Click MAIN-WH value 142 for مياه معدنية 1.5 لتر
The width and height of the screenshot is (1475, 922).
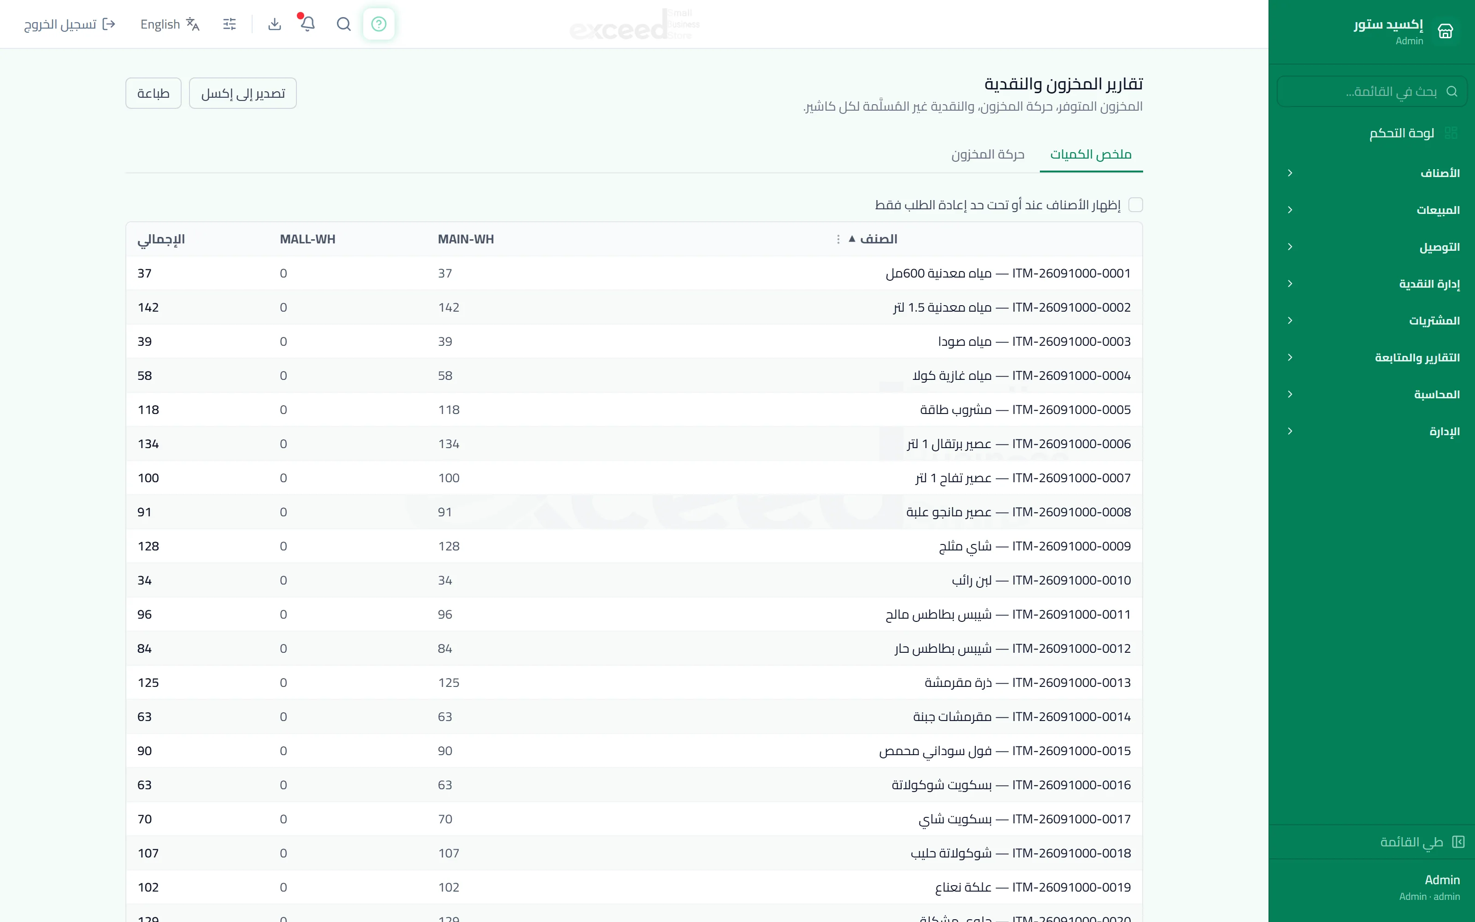pyautogui.click(x=448, y=307)
